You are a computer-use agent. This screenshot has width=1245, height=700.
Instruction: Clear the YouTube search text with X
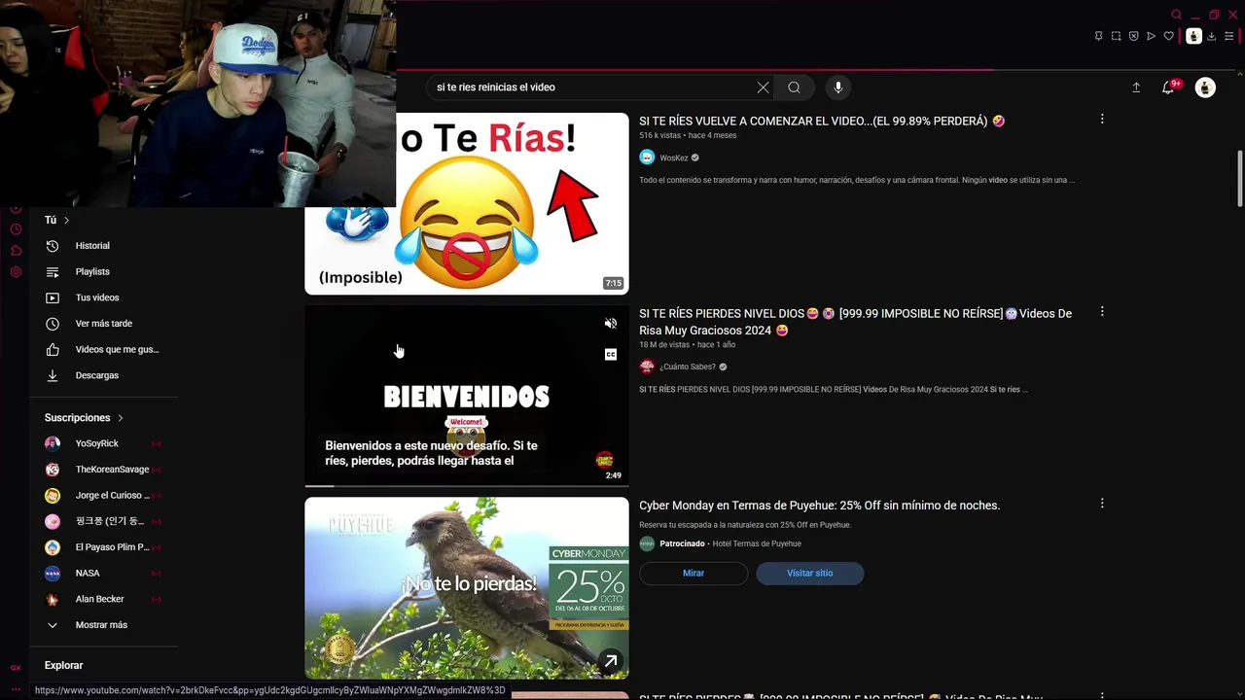[763, 87]
